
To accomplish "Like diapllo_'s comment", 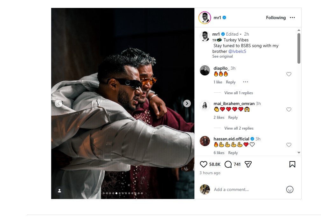I will point(289,74).
